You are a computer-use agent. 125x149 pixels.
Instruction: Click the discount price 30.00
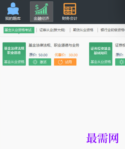[x=73, y=55]
